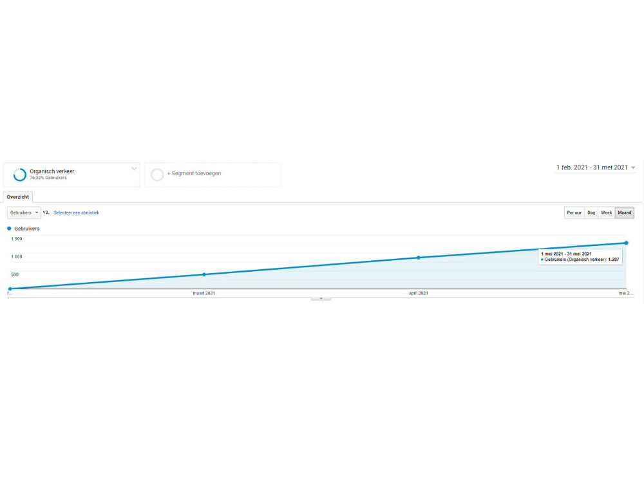Switch to the Overzicht tab

coord(17,196)
